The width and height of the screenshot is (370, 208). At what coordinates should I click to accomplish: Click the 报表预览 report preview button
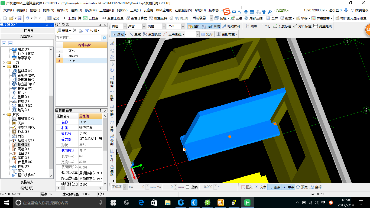point(27,188)
